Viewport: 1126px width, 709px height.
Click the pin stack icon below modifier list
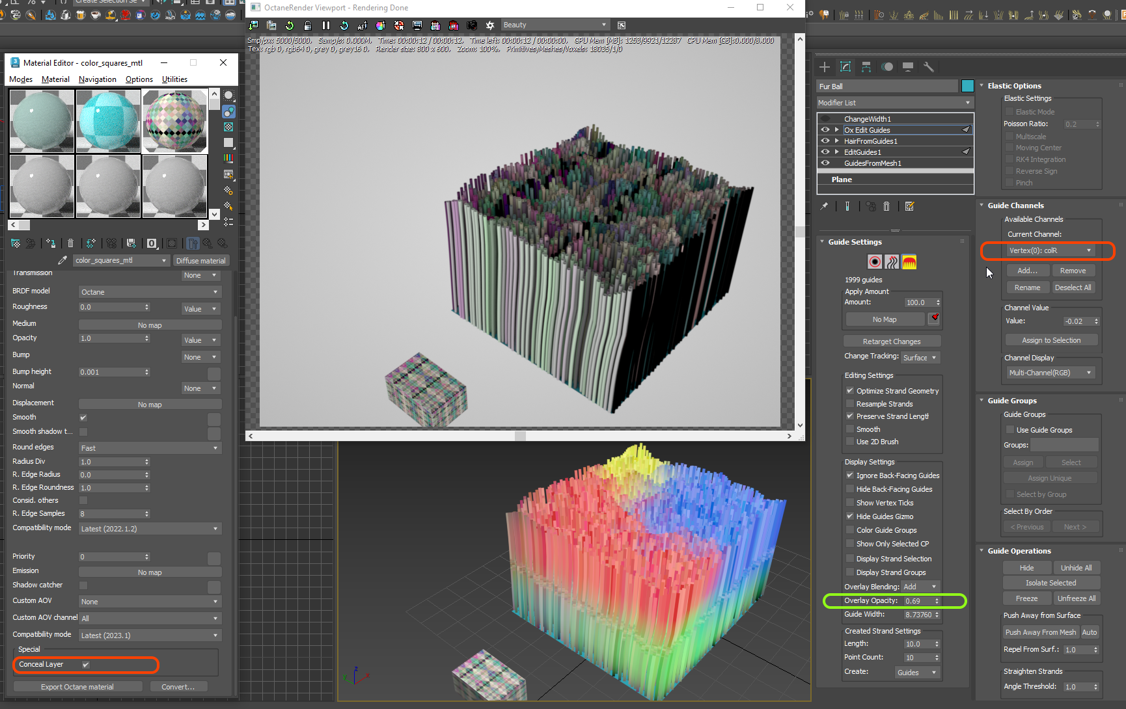[824, 206]
